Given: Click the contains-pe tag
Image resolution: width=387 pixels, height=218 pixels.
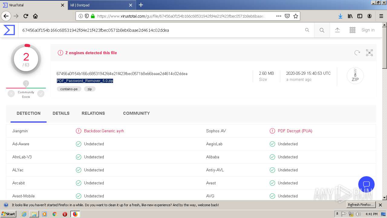Looking at the screenshot, I should (69, 89).
